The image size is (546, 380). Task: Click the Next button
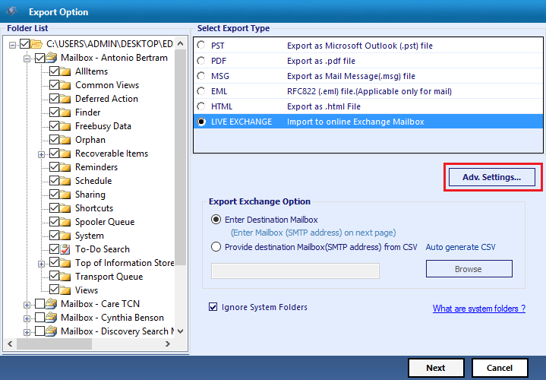click(x=436, y=368)
